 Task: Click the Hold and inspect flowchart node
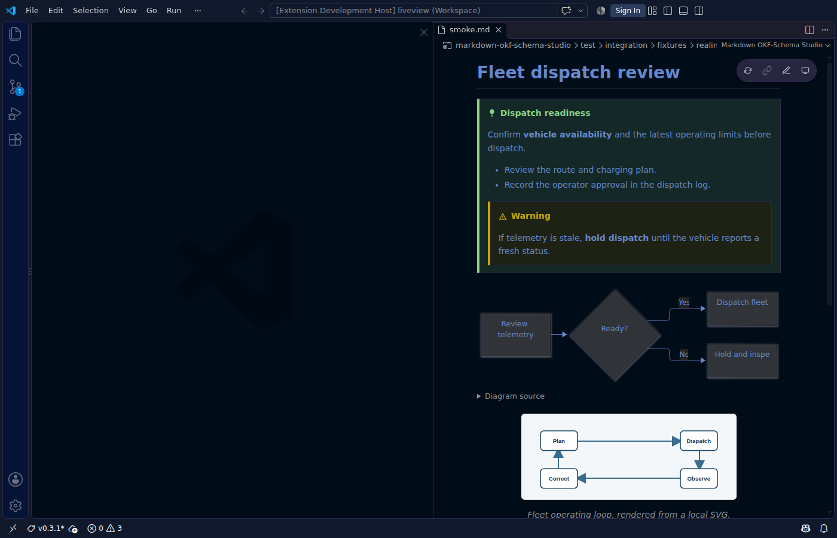click(742, 361)
